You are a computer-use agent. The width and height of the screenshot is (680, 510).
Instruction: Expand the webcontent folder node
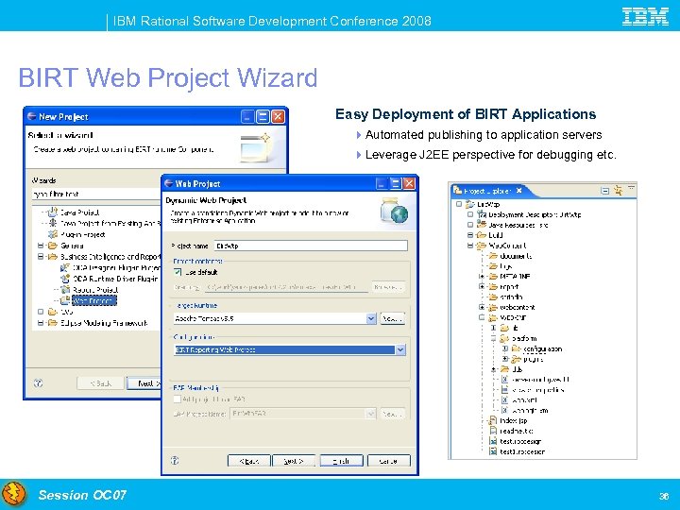tap(482, 307)
